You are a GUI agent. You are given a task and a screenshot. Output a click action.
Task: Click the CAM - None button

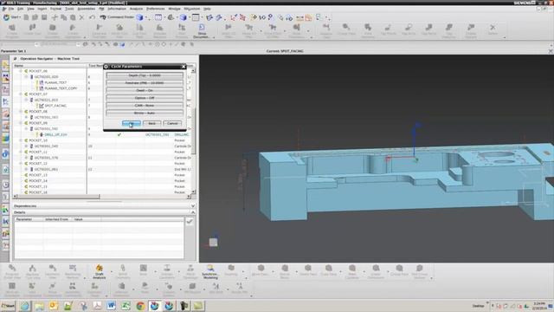145,106
